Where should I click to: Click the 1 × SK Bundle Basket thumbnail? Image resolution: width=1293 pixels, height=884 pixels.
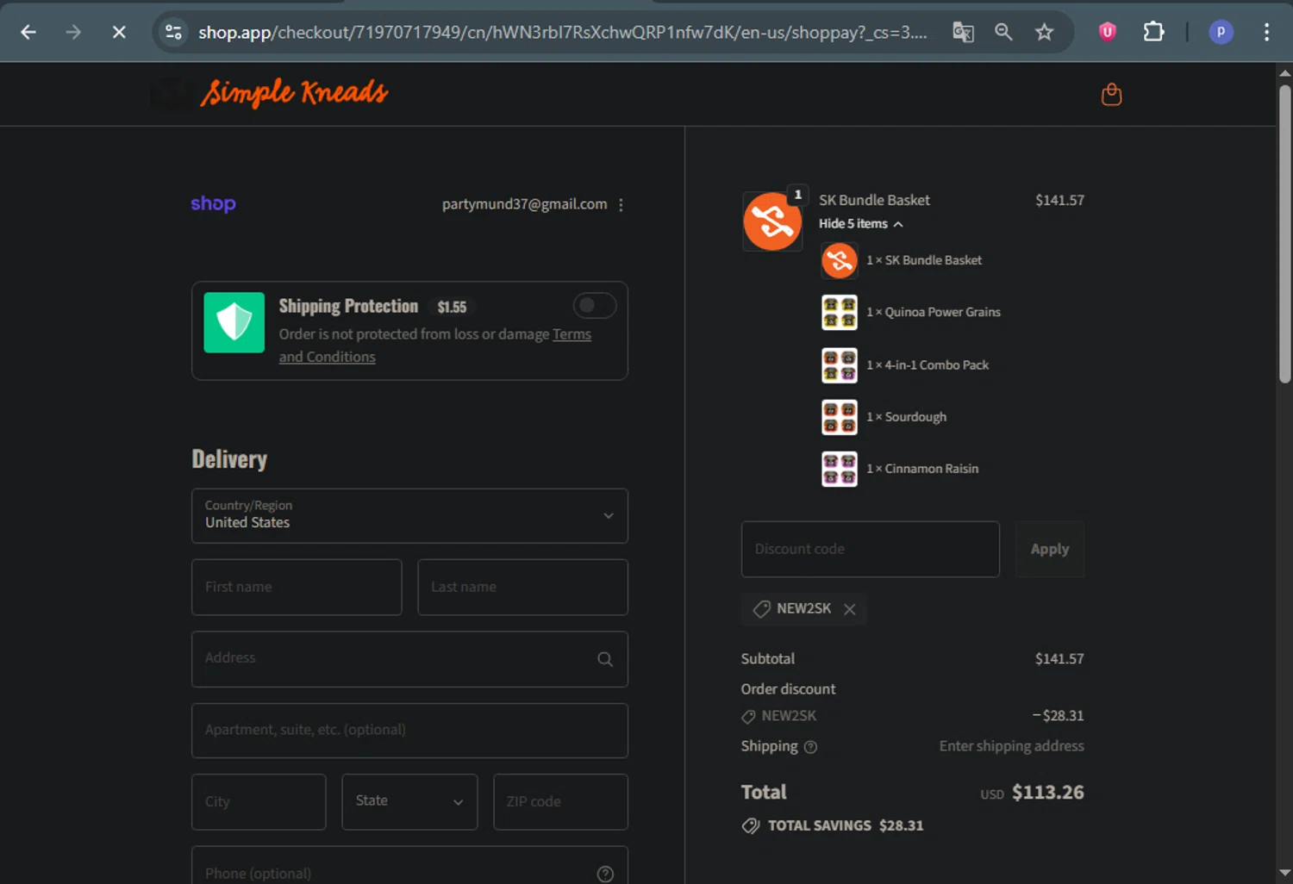point(840,260)
